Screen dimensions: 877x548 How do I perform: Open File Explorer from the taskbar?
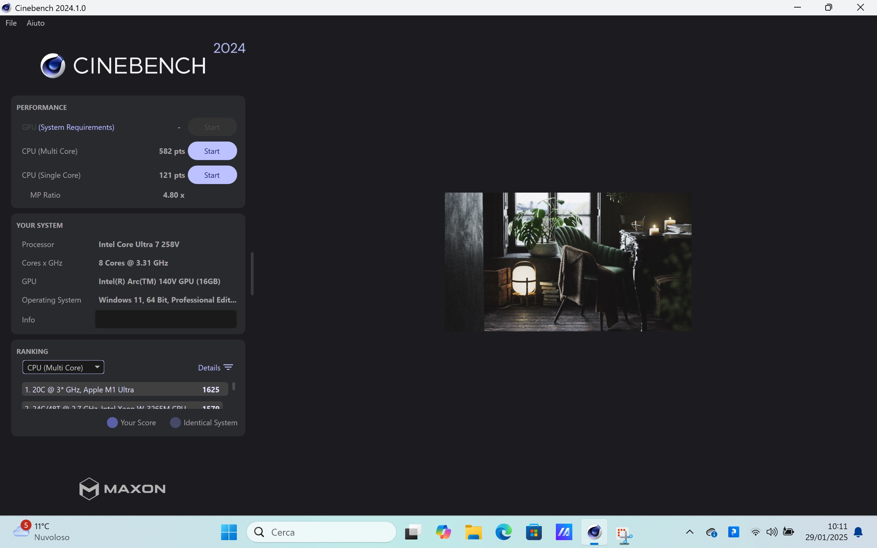tap(473, 532)
